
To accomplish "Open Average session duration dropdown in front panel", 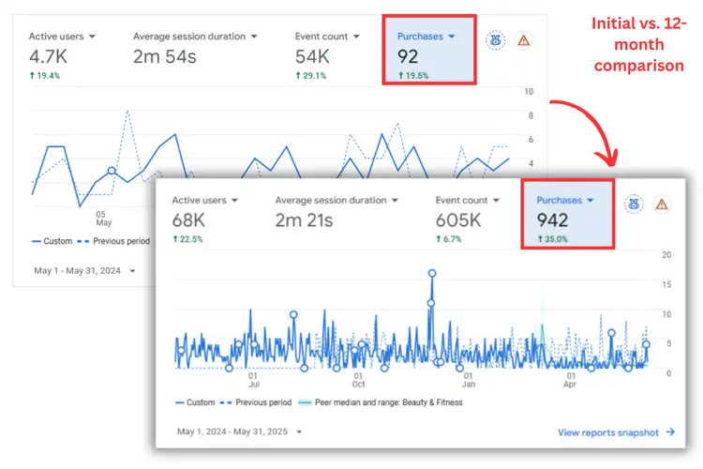I will click(x=337, y=200).
